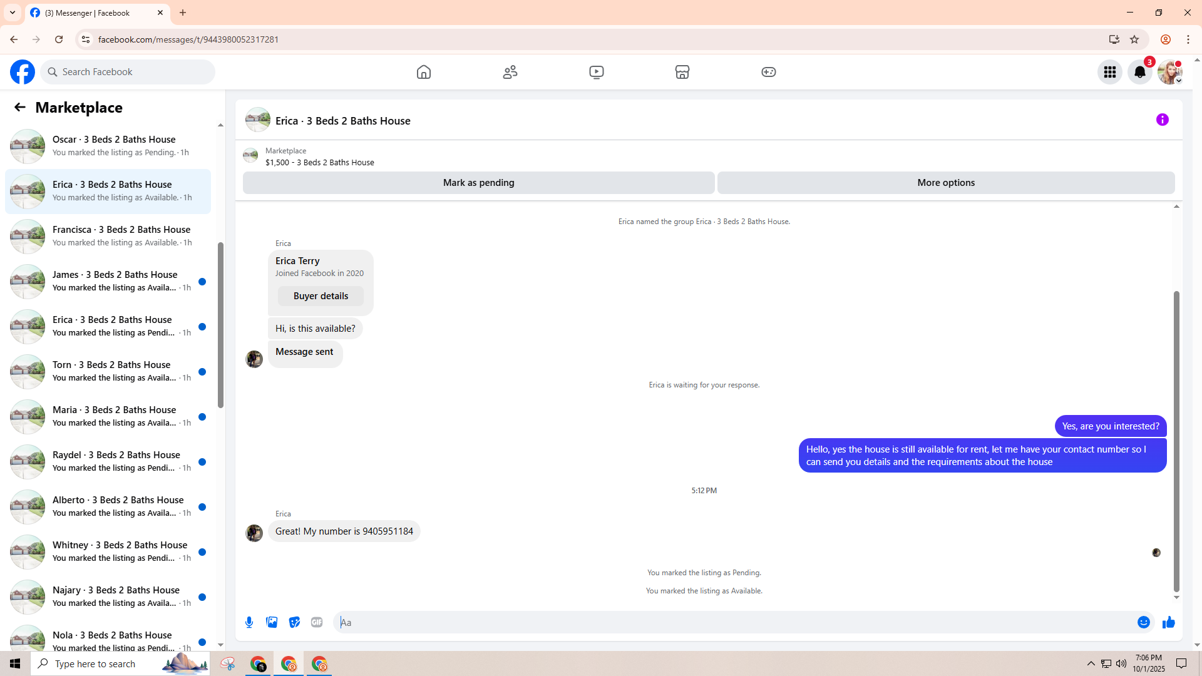Select the Messenger | Facebook tab
Viewport: 1202px width, 676px height.
(x=97, y=13)
